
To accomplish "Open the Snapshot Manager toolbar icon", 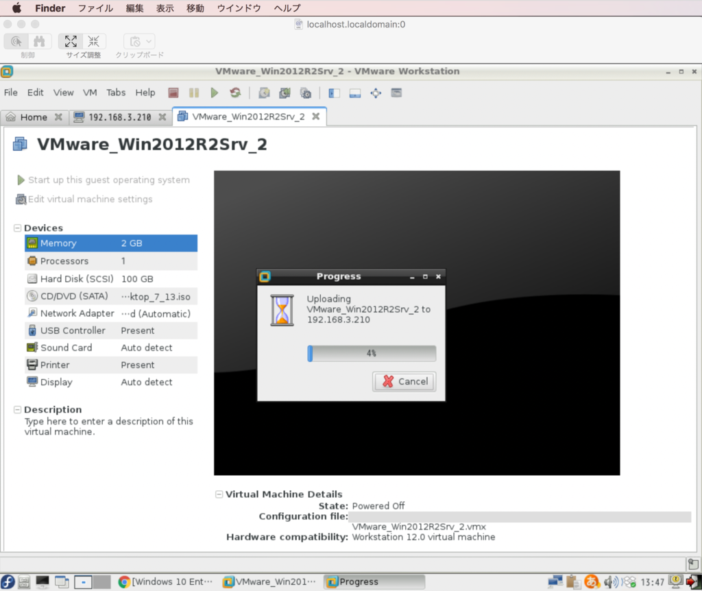I will point(305,93).
